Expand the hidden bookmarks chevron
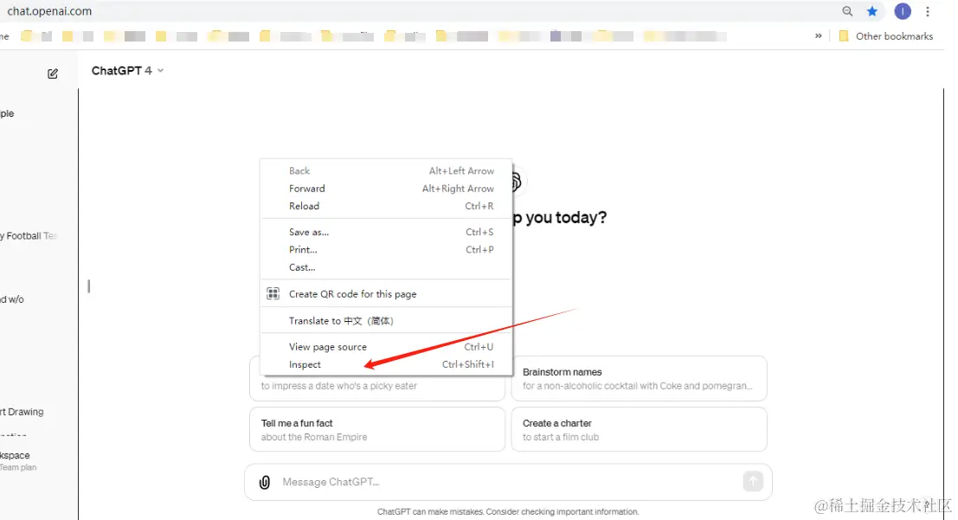The image size is (958, 520). pyautogui.click(x=818, y=36)
